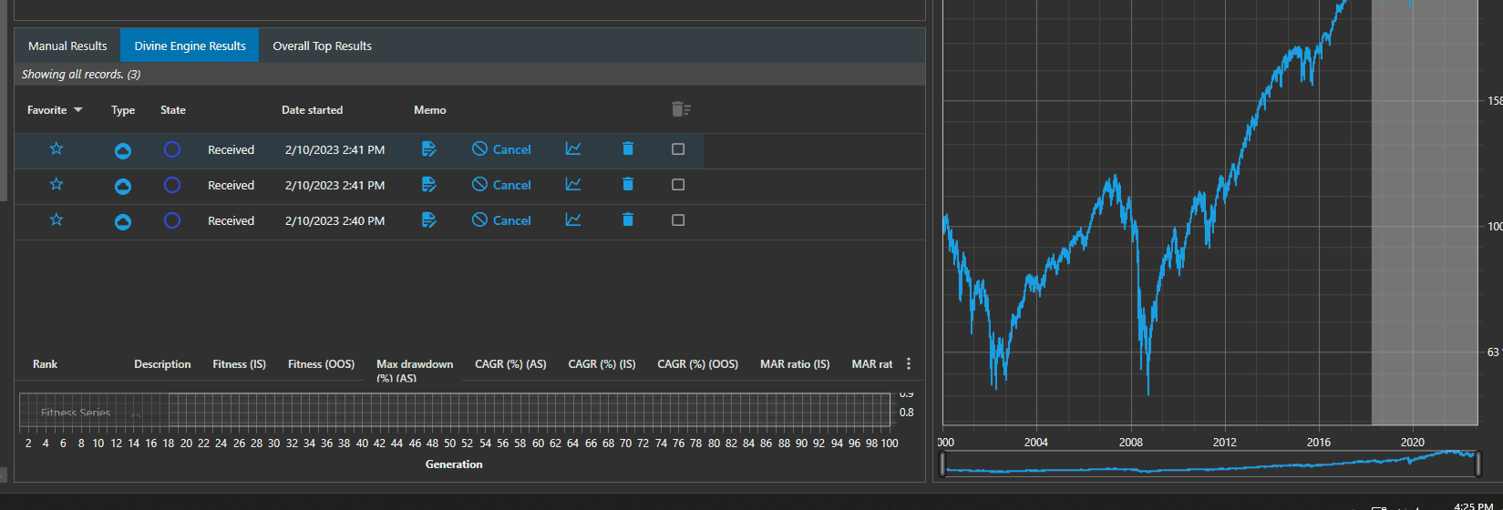Sort by the Fitness (OOS) column
The height and width of the screenshot is (510, 1503).
pos(321,364)
